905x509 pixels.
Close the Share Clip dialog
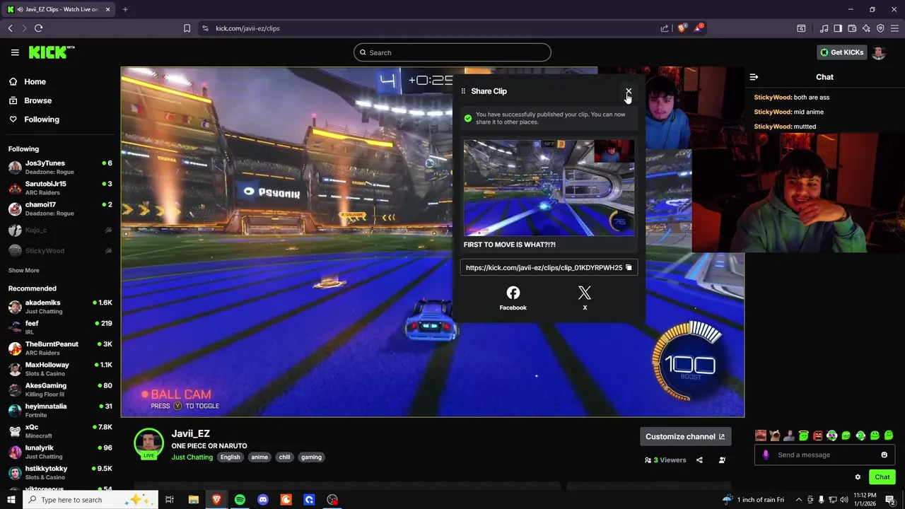point(629,91)
